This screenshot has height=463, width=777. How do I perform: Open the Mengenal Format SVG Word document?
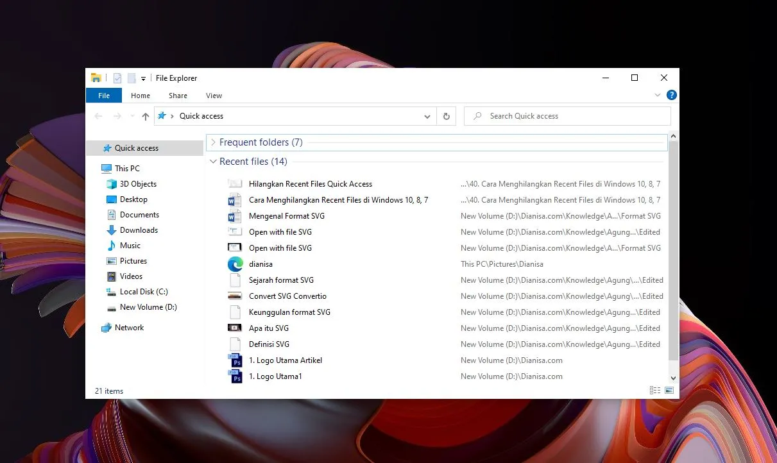[287, 216]
